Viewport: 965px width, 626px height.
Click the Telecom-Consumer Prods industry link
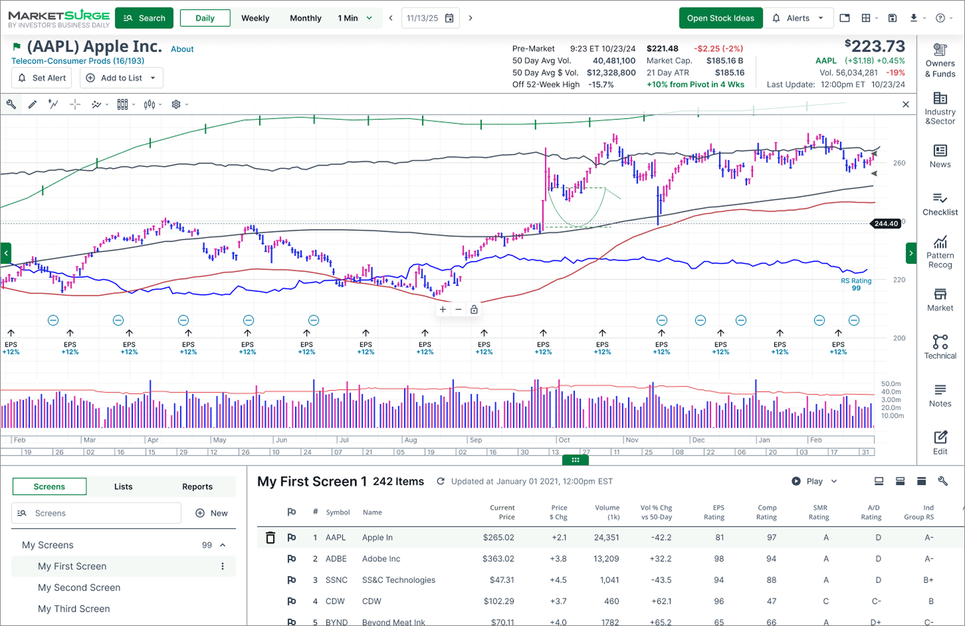coord(78,61)
